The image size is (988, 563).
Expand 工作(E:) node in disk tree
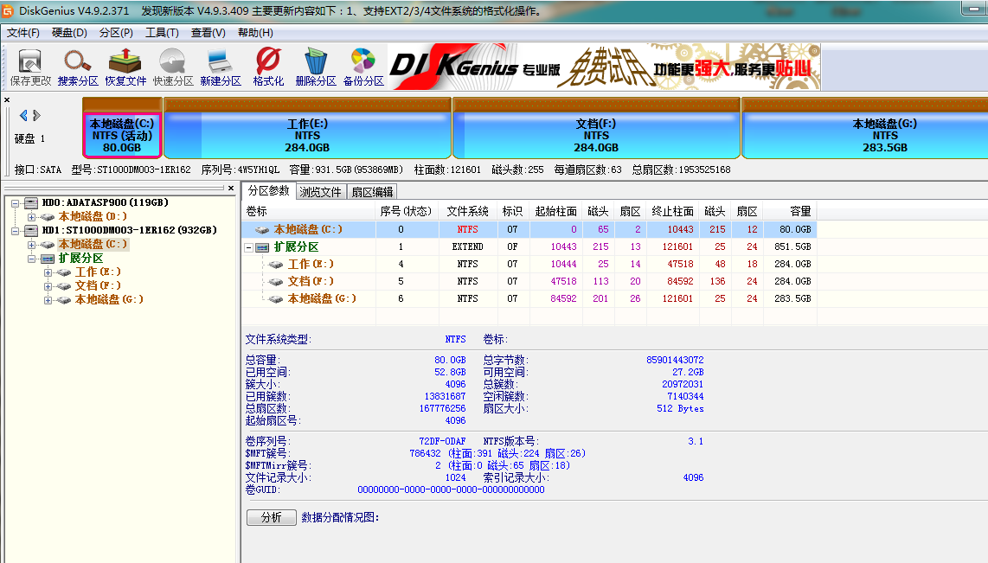click(48, 272)
